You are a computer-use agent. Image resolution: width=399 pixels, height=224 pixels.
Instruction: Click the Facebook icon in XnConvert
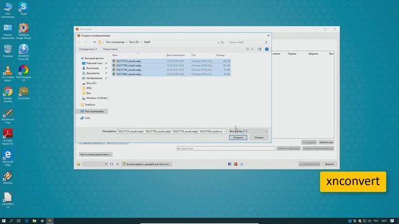(229, 164)
